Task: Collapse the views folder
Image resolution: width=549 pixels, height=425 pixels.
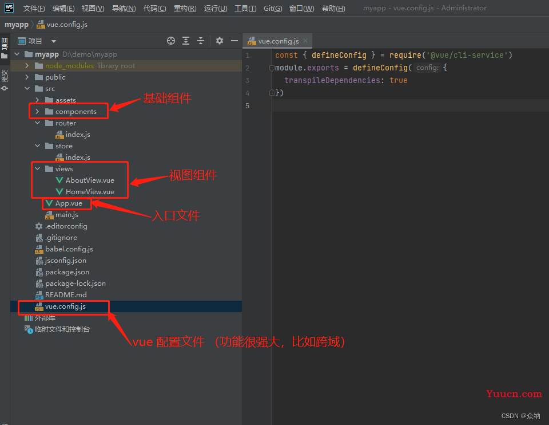Action: (38, 168)
